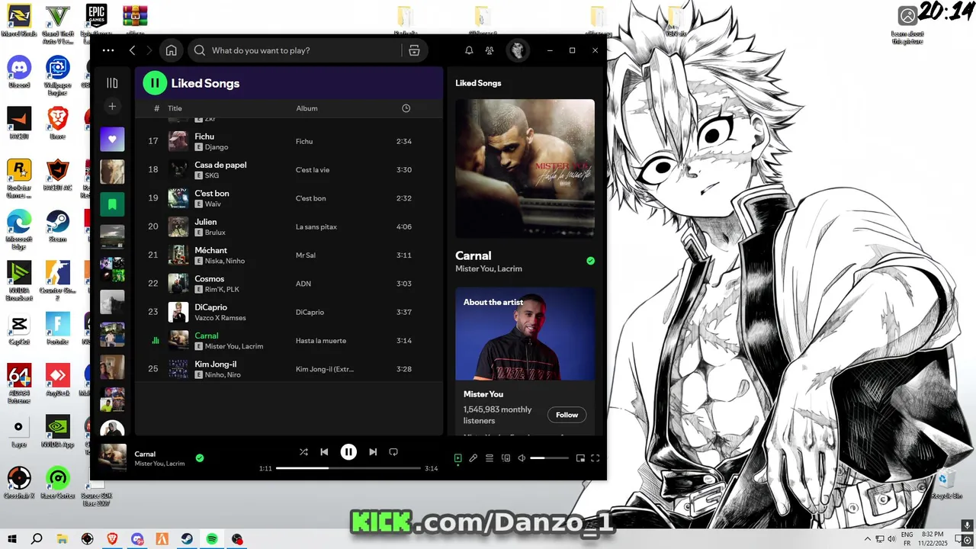
Task: Open the What's New notifications bell
Action: 469,50
